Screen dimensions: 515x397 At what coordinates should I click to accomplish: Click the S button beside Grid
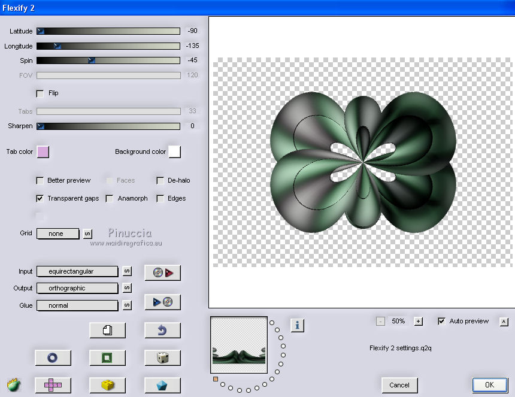(87, 234)
